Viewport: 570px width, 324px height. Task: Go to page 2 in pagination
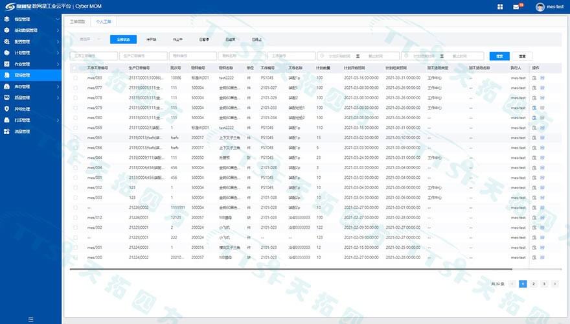533,284
